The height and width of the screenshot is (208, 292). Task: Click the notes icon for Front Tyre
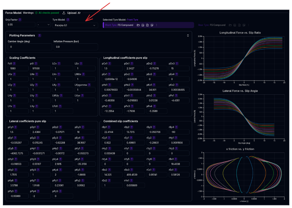tap(152, 25)
